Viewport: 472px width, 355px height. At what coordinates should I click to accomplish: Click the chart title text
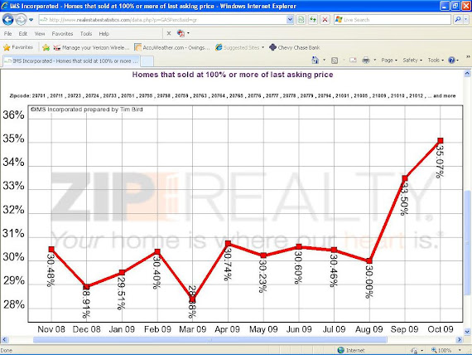233,75
